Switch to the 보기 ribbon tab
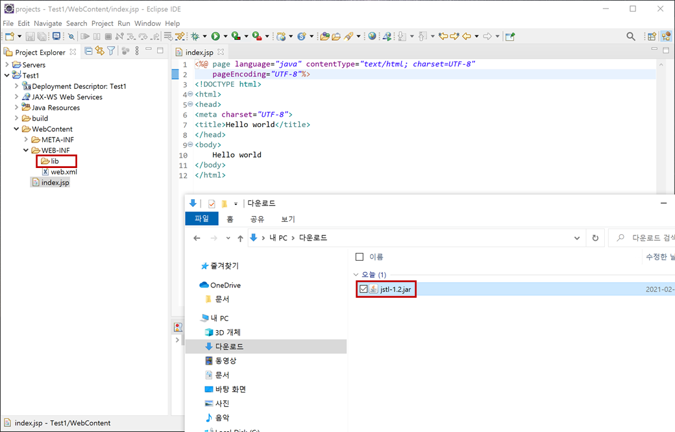This screenshot has width=675, height=432. [x=288, y=219]
